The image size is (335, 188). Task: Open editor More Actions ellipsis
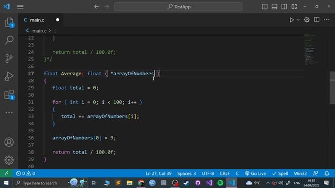click(326, 20)
